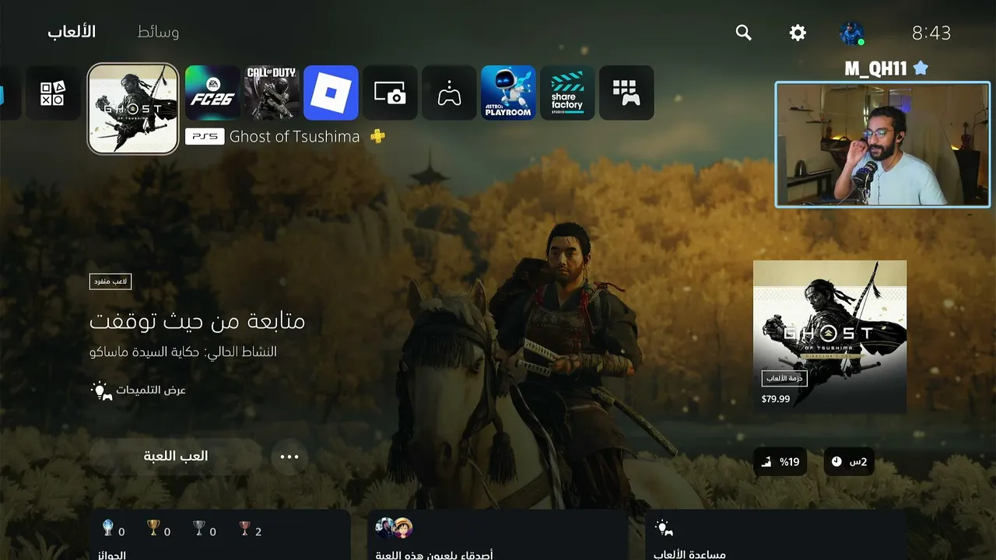The image size is (996, 560).
Task: Click the لاعب منفرد tag
Action: (110, 282)
